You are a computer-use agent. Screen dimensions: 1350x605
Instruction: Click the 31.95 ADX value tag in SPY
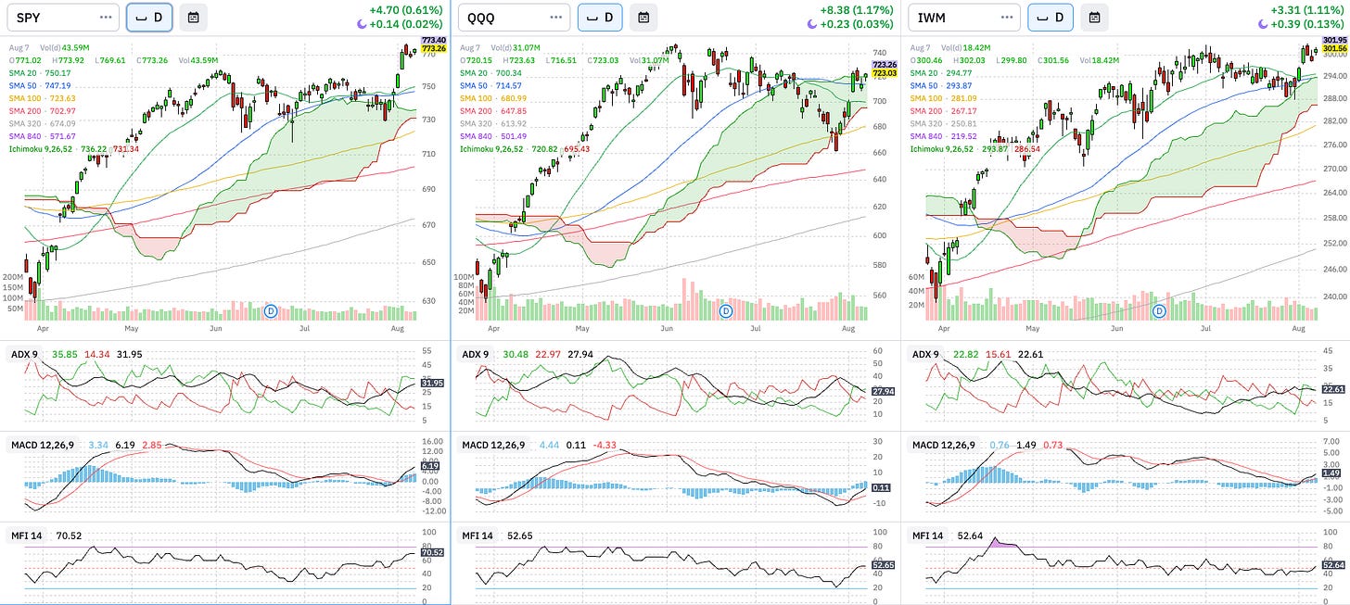pyautogui.click(x=430, y=383)
